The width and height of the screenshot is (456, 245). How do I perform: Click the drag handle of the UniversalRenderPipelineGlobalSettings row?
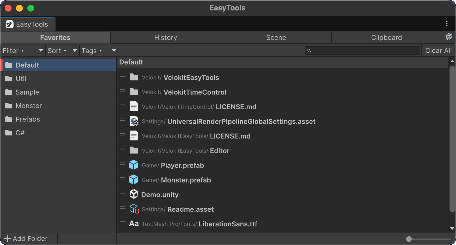[x=123, y=120]
